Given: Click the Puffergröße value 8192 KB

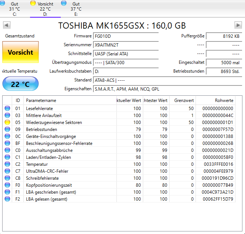Looking at the screenshot, I should click(224, 36).
